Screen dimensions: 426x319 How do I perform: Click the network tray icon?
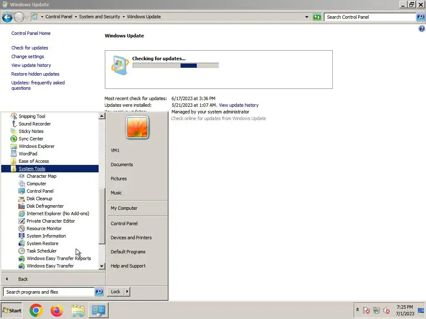(376, 310)
